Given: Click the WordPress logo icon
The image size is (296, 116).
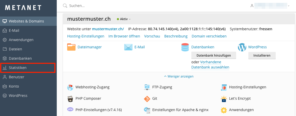Looking at the screenshot, I should pyautogui.click(x=242, y=47).
